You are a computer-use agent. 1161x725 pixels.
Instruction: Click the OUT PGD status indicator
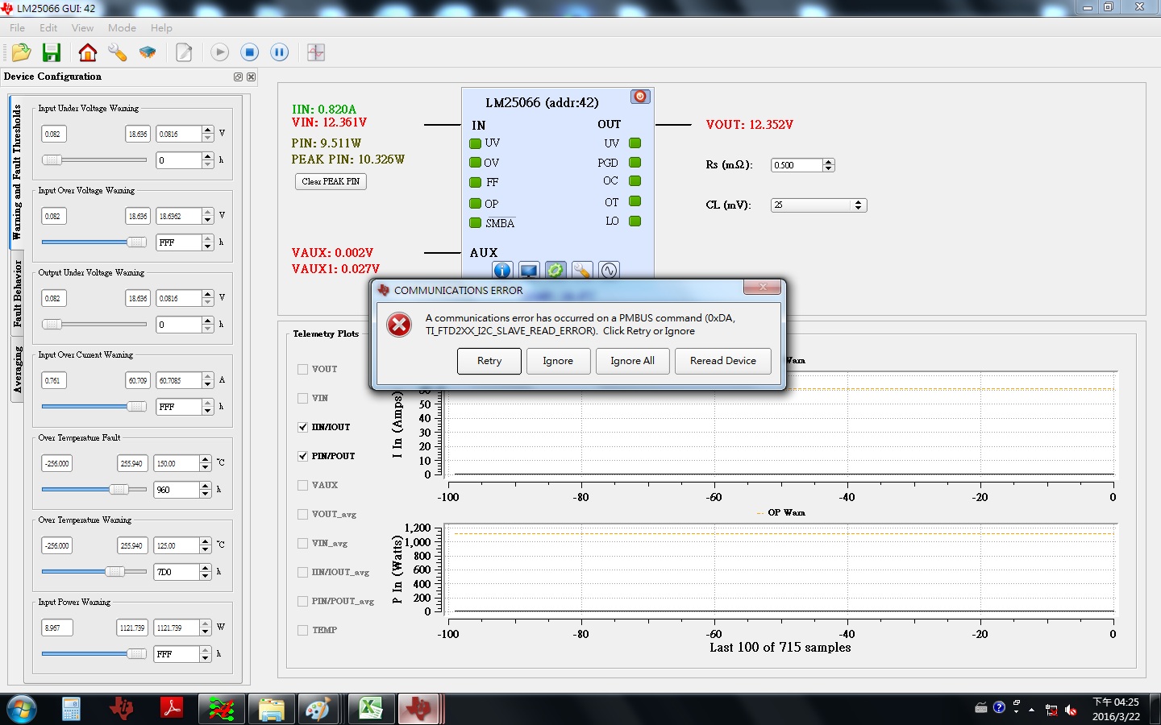click(635, 162)
